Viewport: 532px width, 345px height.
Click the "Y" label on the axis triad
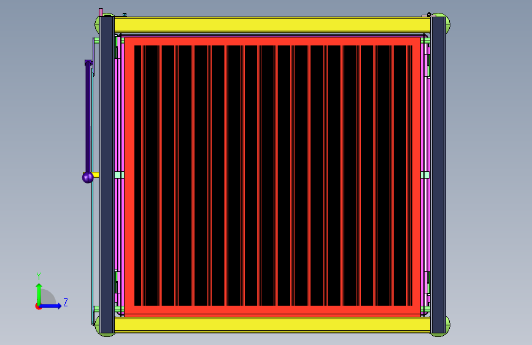[x=39, y=276]
